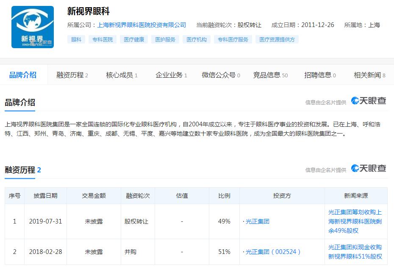Select the 医疗资源提供方 tag

(277, 39)
